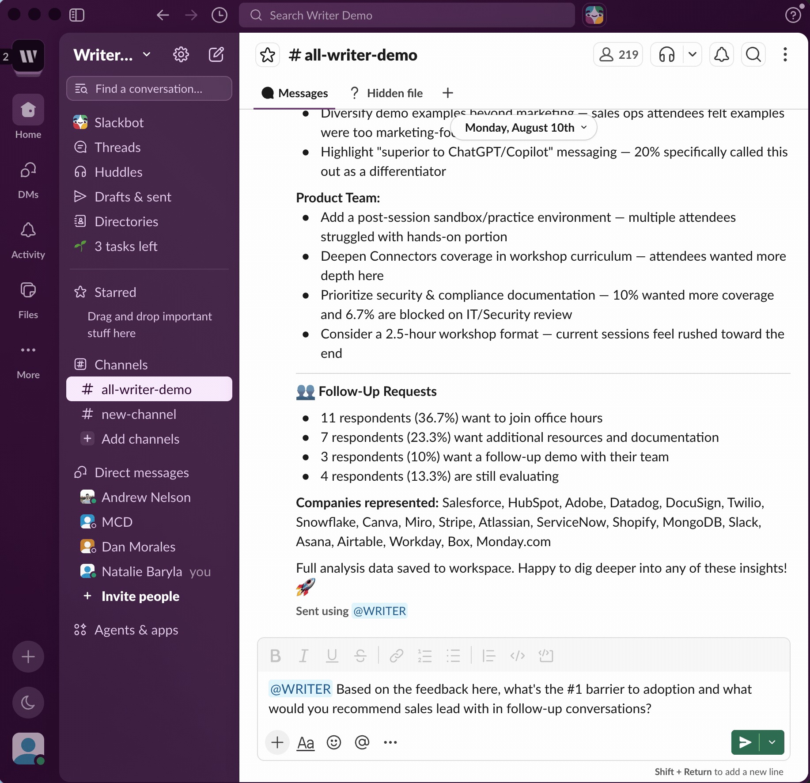
Task: Open DMs in the left rail
Action: tap(28, 180)
